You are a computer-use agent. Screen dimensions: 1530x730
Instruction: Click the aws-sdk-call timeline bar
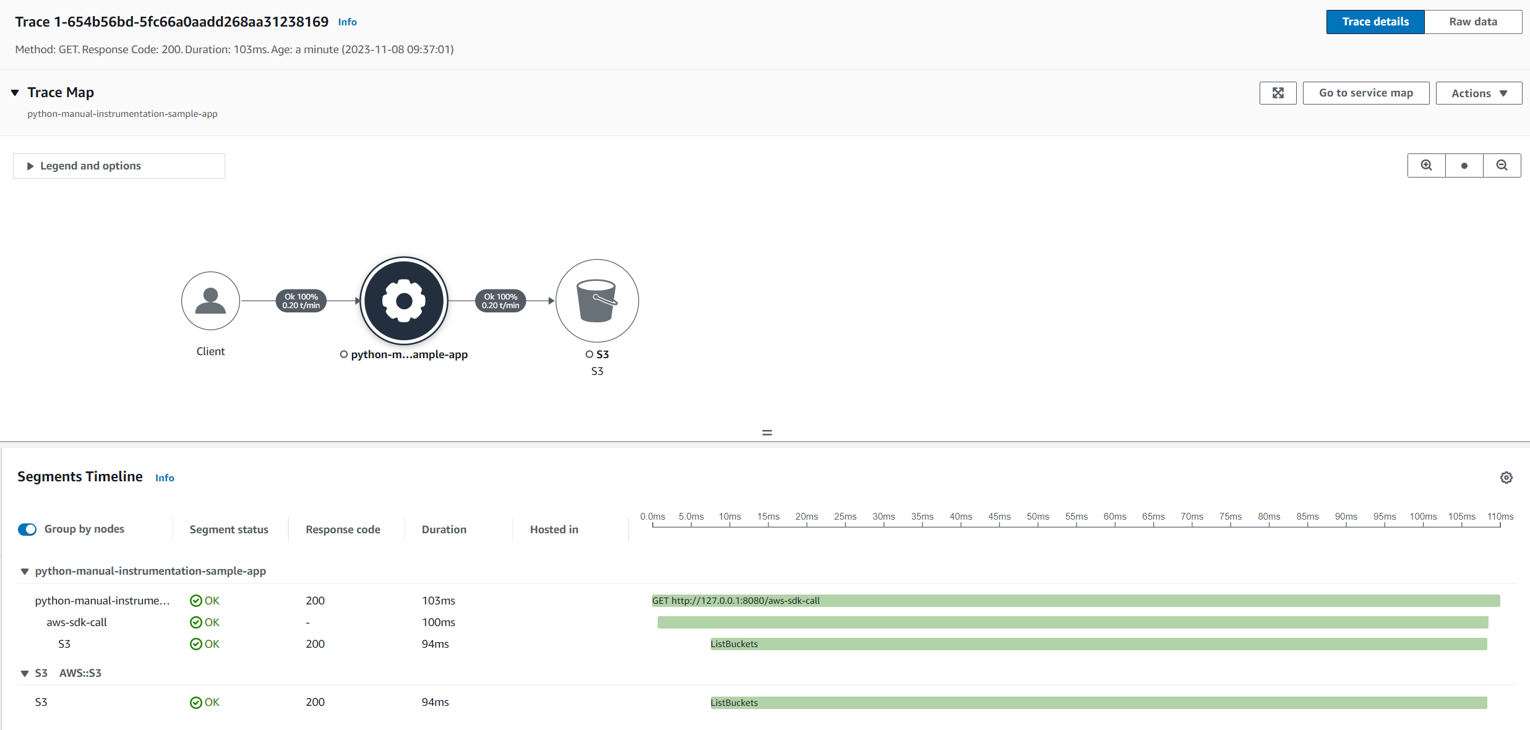pos(1072,622)
